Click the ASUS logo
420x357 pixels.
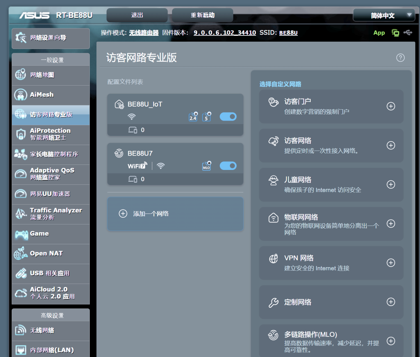[x=34, y=15]
